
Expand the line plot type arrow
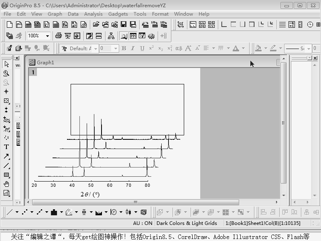[x=17, y=212]
